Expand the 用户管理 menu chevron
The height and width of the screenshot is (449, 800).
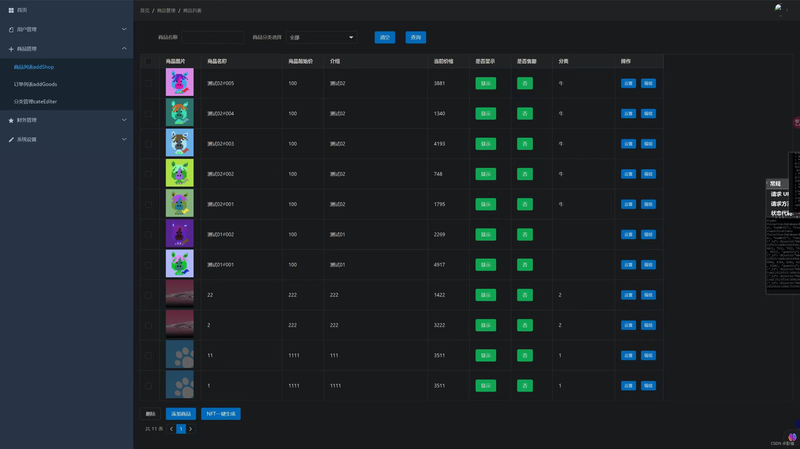(x=124, y=29)
